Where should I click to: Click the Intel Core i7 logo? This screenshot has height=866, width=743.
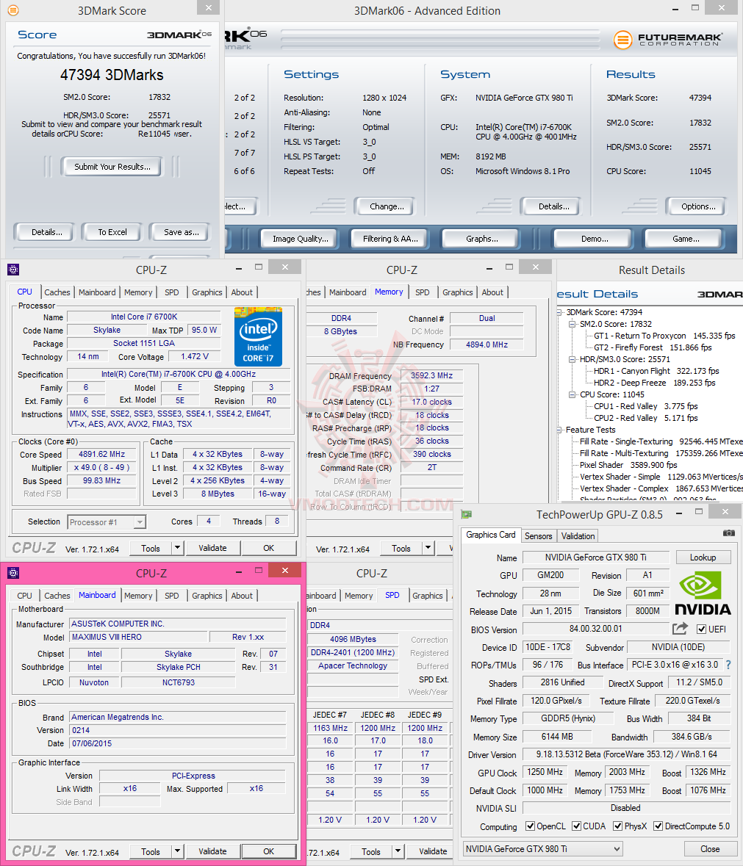click(258, 337)
